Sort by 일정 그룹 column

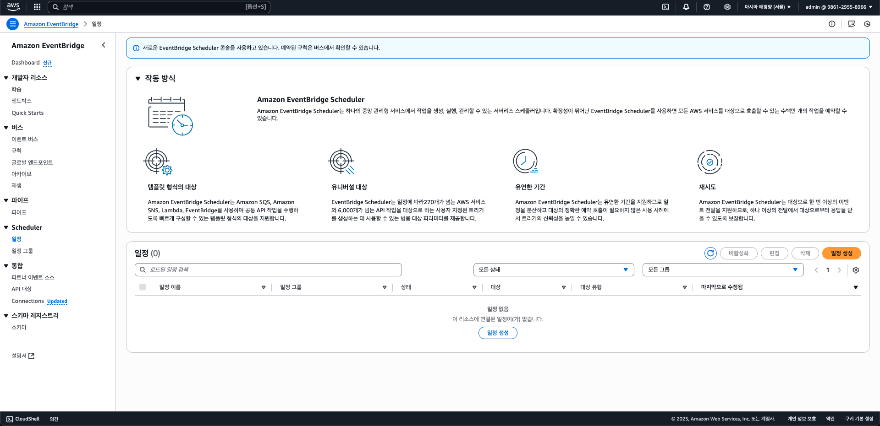[x=385, y=287]
